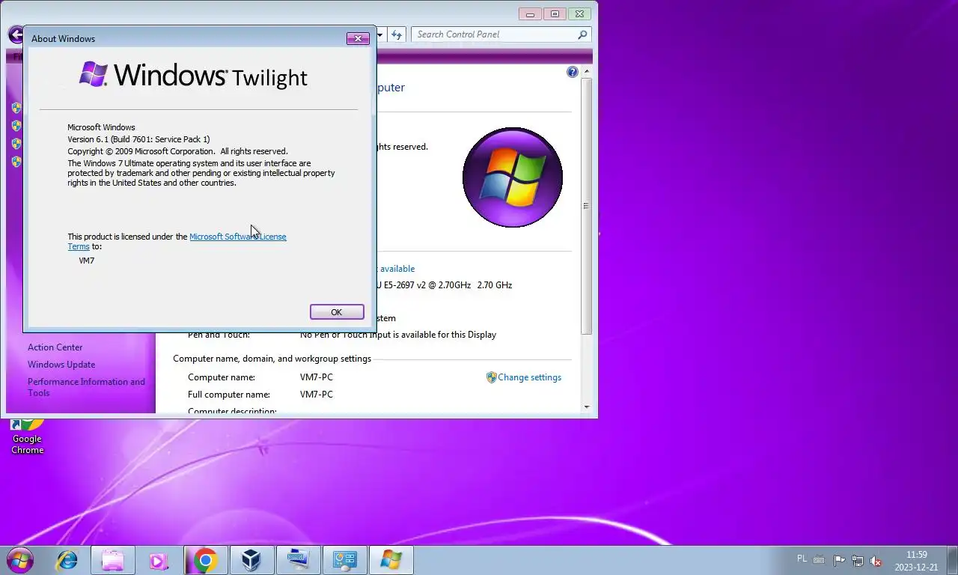This screenshot has height=575, width=958.
Task: Close the About Windows dialog
Action: (358, 38)
